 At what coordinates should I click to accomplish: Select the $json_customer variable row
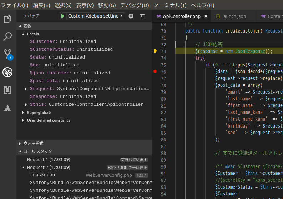point(84,73)
